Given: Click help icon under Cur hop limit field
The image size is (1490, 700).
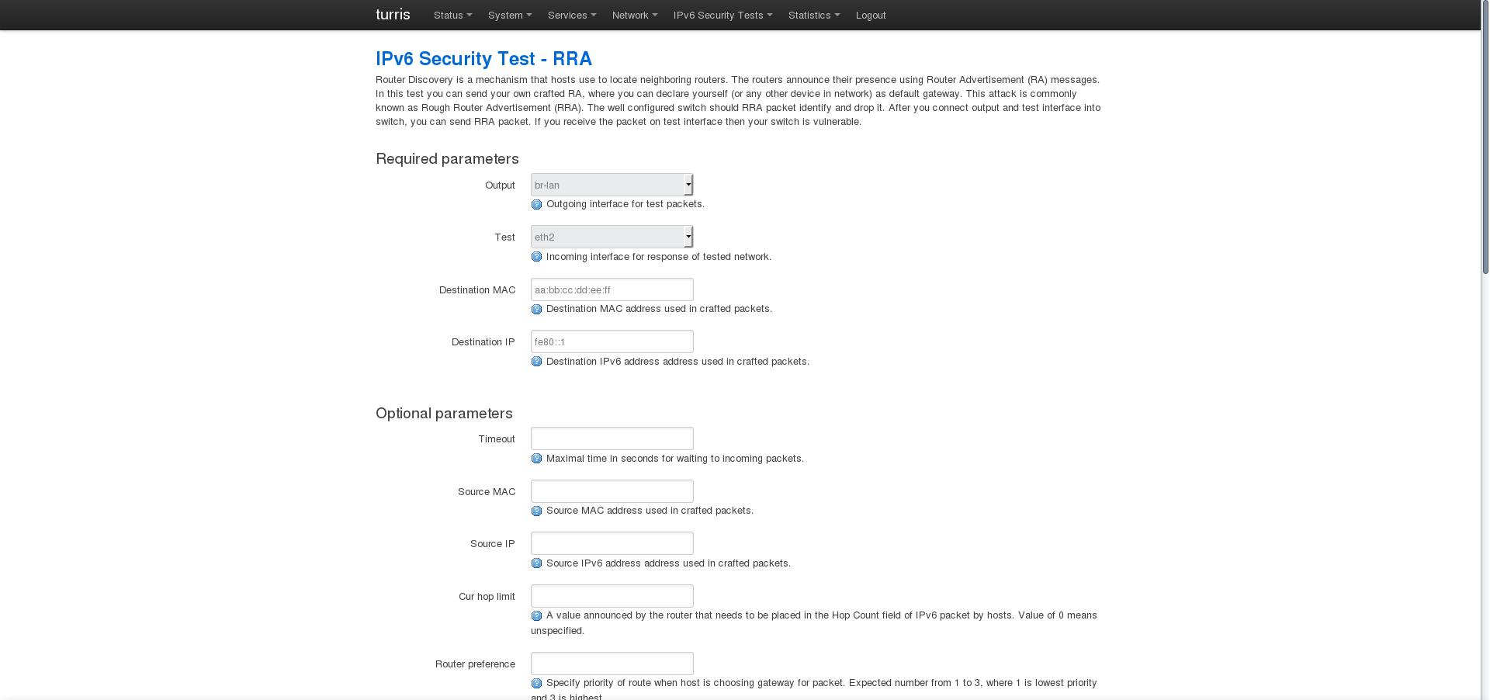Looking at the screenshot, I should (536, 616).
